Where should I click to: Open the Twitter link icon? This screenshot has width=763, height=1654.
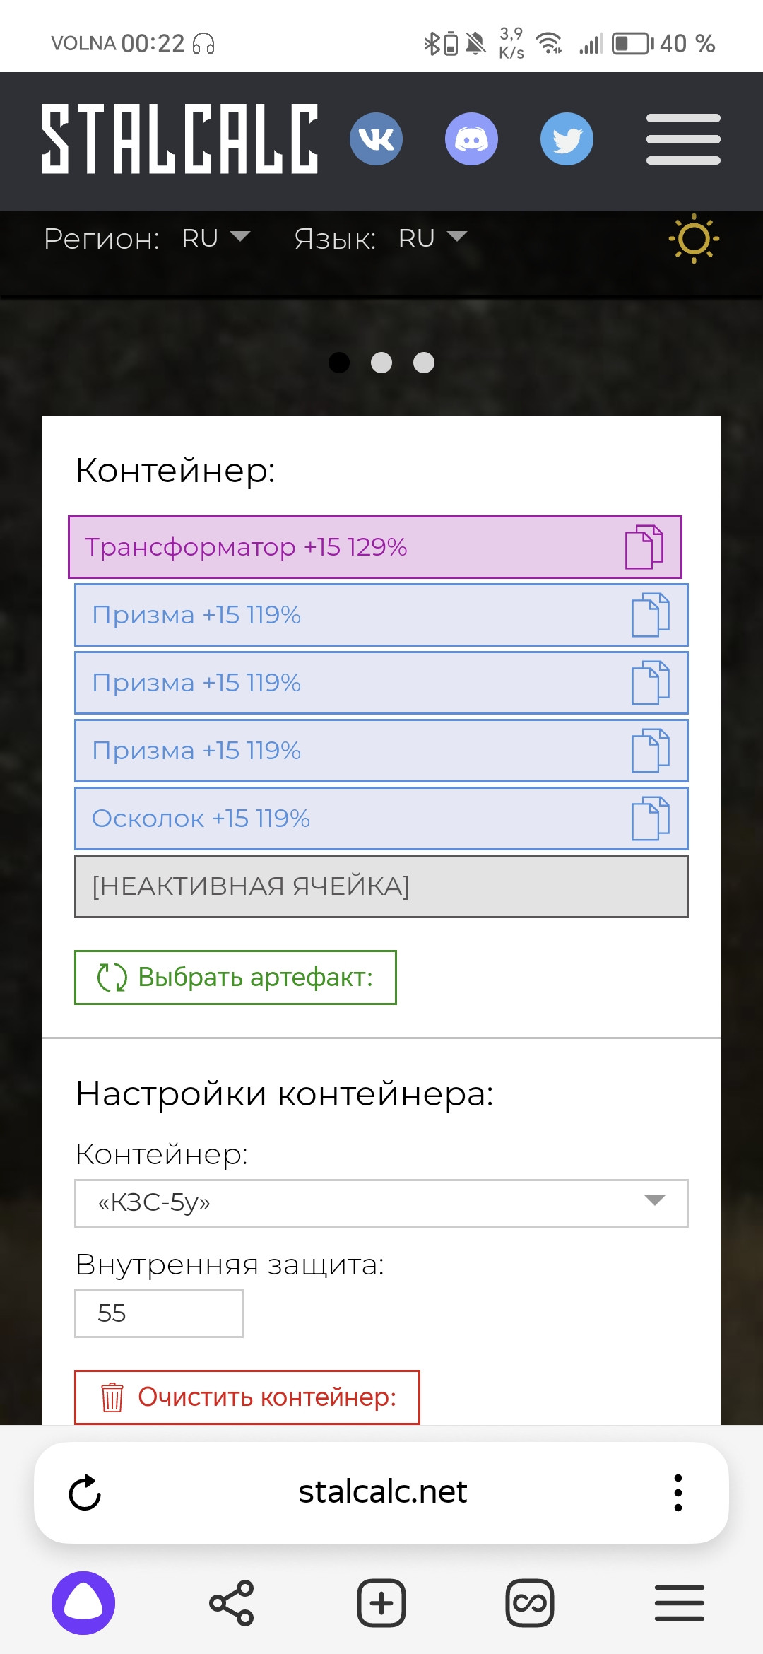click(567, 139)
